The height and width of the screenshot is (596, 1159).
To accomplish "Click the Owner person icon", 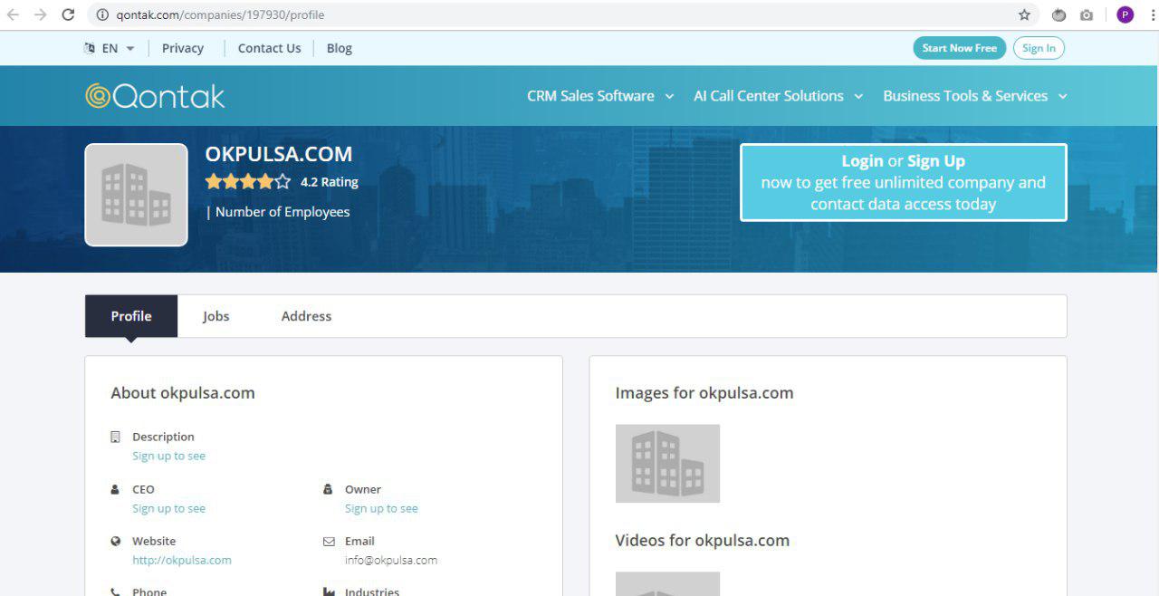I will (328, 489).
